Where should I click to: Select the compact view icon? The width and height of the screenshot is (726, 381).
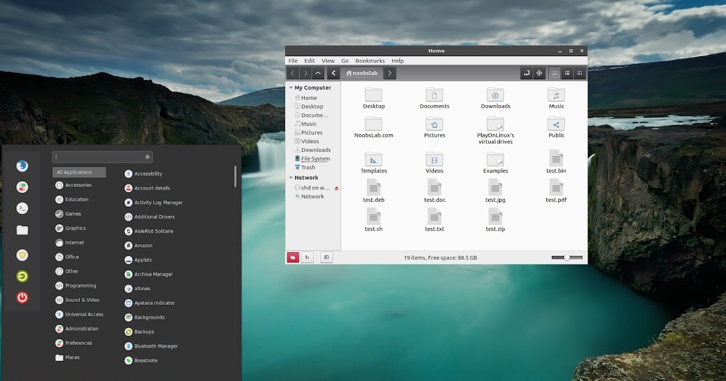pyautogui.click(x=580, y=73)
